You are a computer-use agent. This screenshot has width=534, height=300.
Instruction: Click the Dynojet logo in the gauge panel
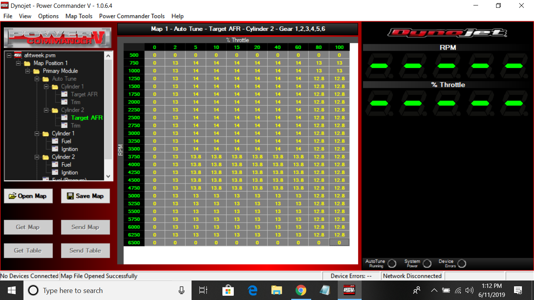(447, 32)
